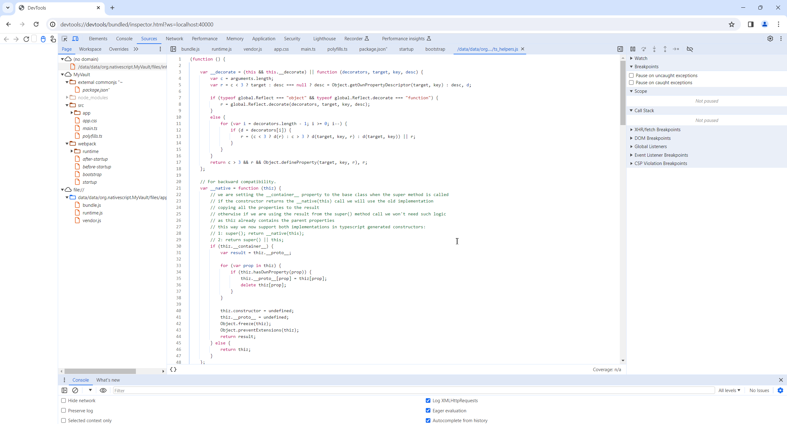Click the inspect element picker icon
Viewport: 787px width, 424px height.
[64, 39]
